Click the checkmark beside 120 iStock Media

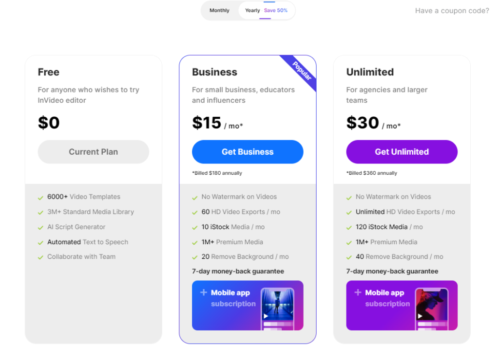pyautogui.click(x=349, y=227)
